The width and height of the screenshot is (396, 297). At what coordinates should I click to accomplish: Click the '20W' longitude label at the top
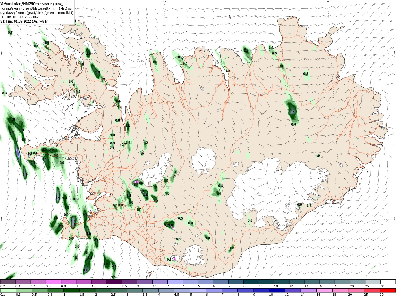pyautogui.click(x=165, y=2)
